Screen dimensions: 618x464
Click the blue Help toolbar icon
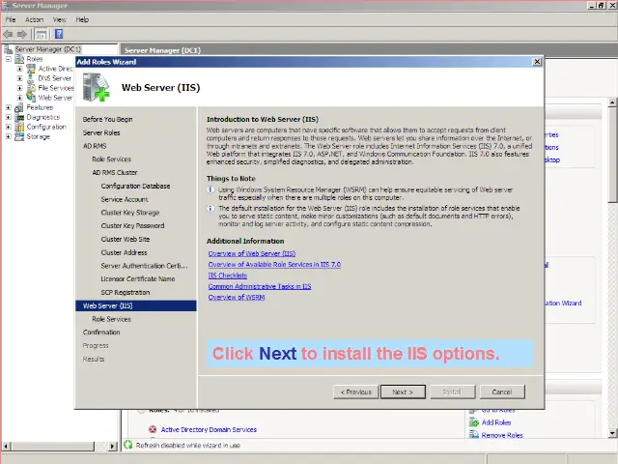point(59,35)
